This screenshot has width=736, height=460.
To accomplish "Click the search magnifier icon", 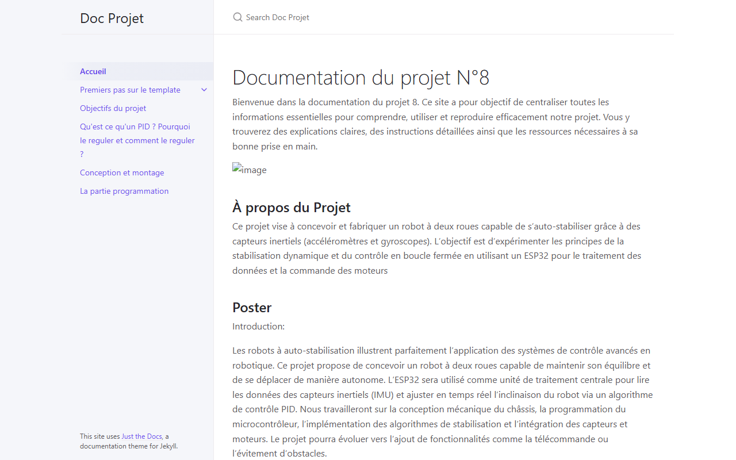I will pos(237,17).
